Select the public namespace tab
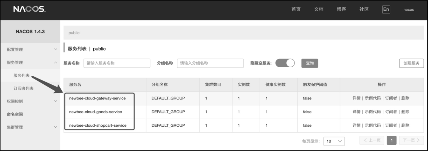The height and width of the screenshot is (151, 428). coord(74,33)
